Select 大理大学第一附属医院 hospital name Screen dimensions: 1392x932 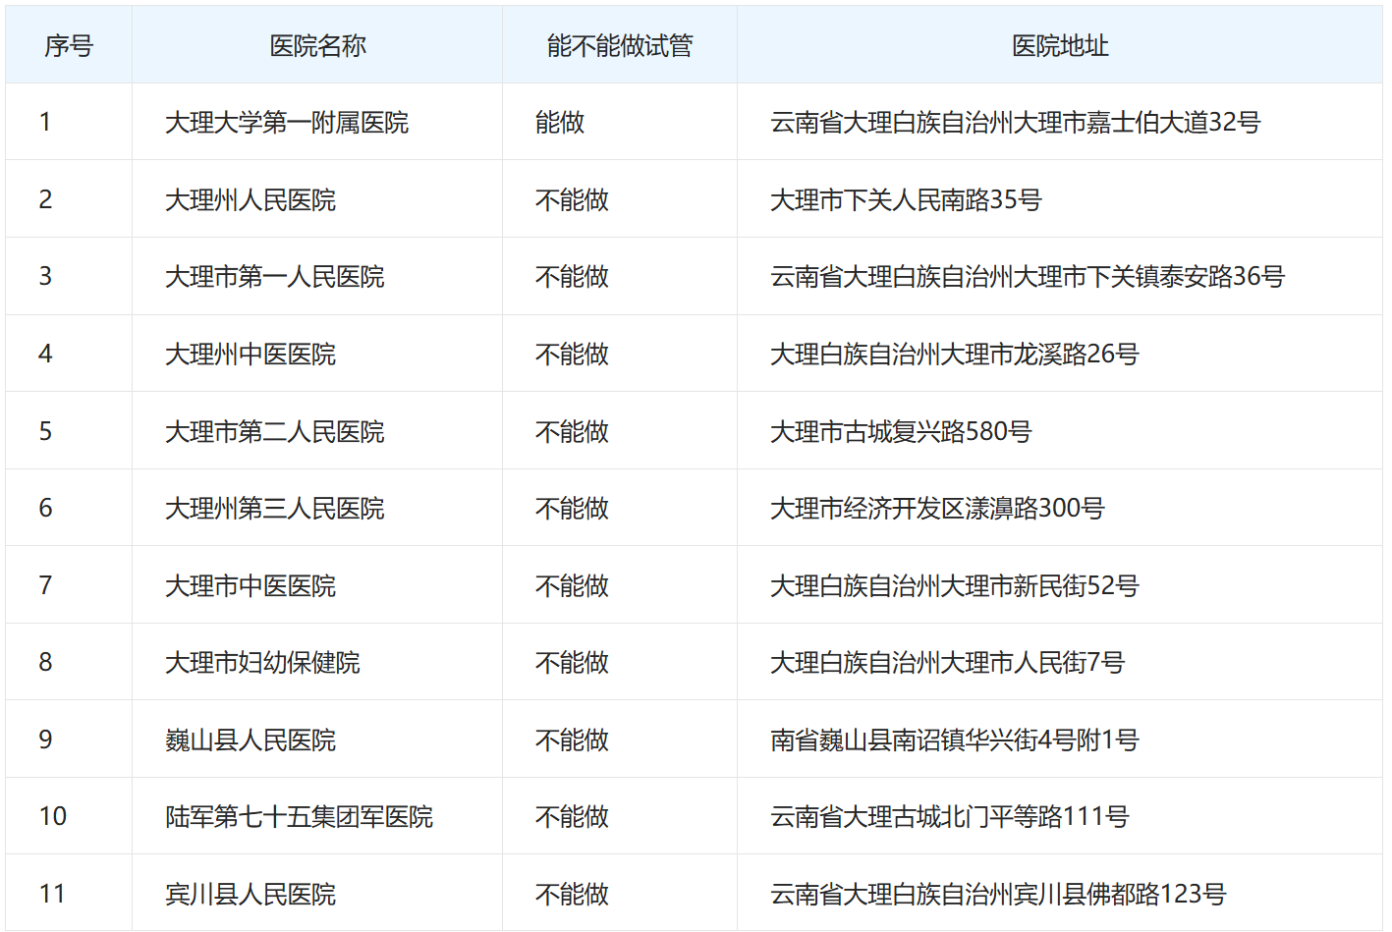(x=287, y=122)
